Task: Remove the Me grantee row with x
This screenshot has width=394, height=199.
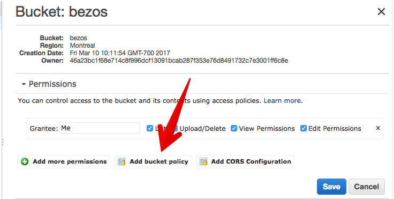Action: coord(377,128)
